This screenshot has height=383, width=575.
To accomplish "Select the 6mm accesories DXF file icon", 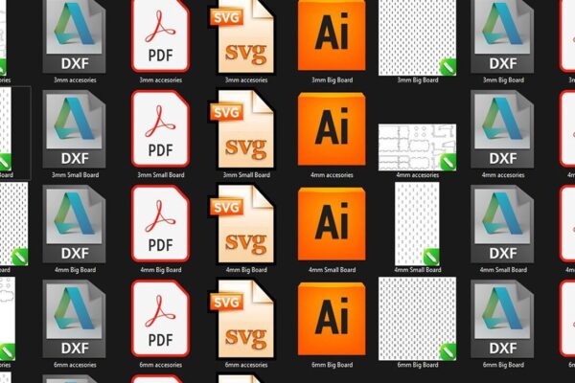I will [74, 319].
